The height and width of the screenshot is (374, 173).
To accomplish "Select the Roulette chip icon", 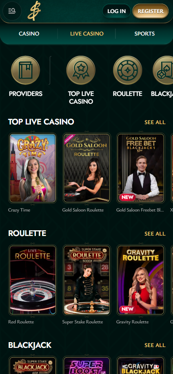I will (x=127, y=70).
